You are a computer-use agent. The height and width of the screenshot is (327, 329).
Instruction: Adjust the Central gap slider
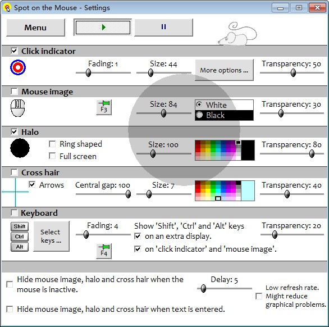103,194
